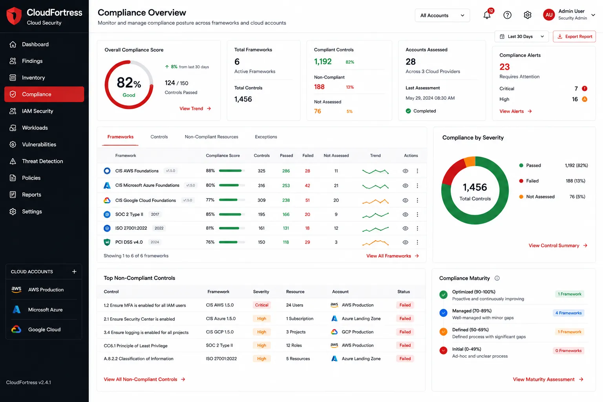603x402 pixels.
Task: Click the Export Report button
Action: coord(574,37)
